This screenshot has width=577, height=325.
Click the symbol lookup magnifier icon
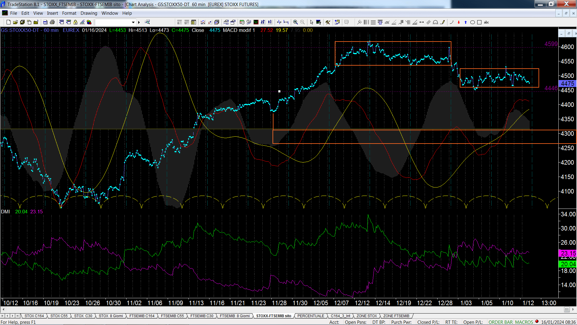(147, 22)
